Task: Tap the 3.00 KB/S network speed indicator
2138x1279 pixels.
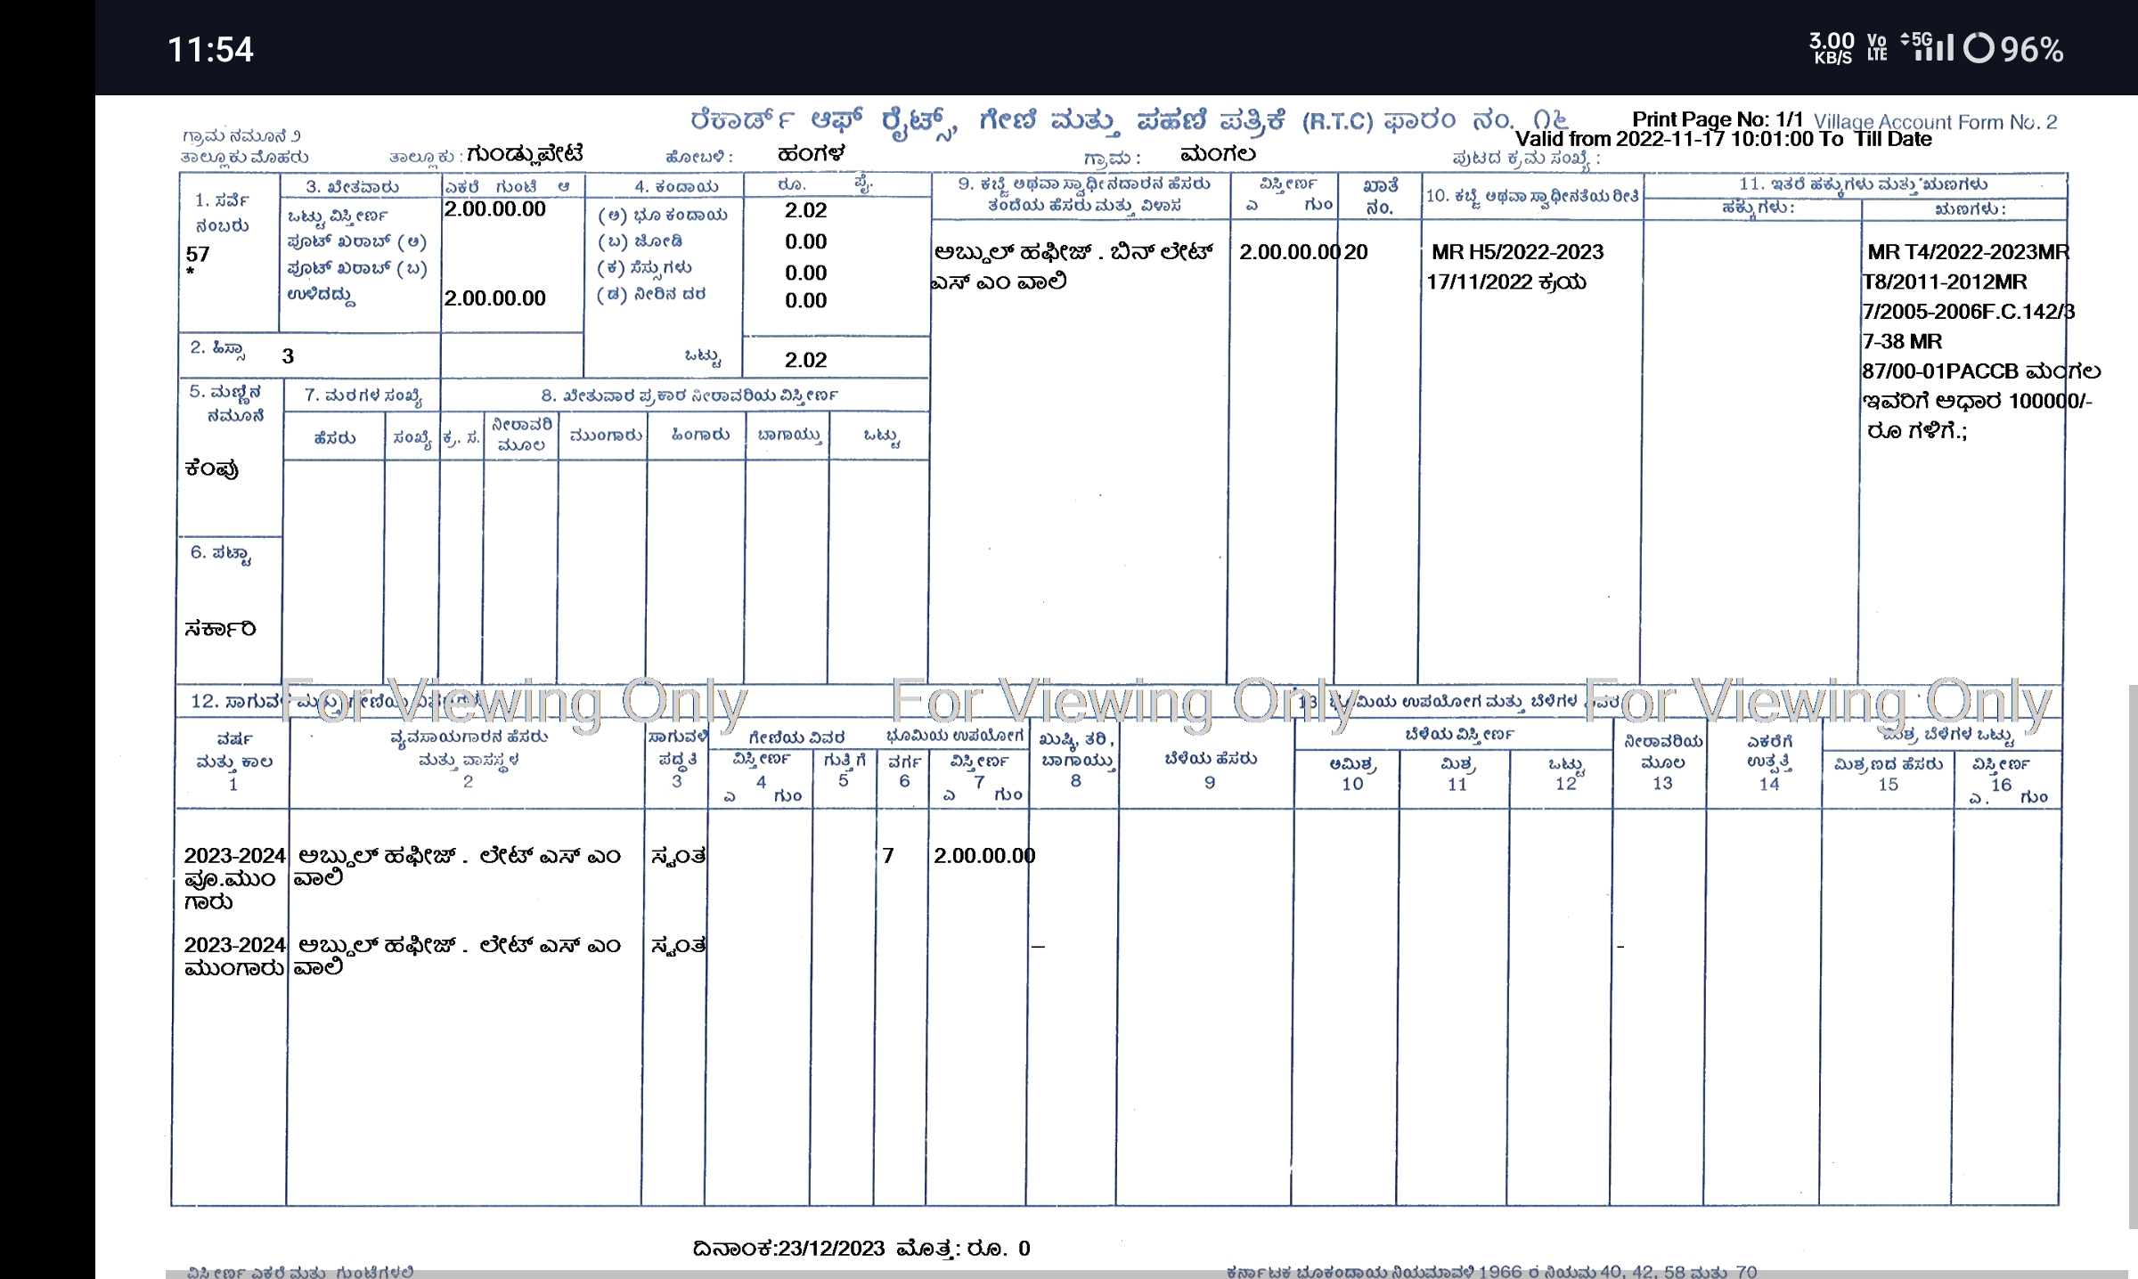Action: [1832, 48]
